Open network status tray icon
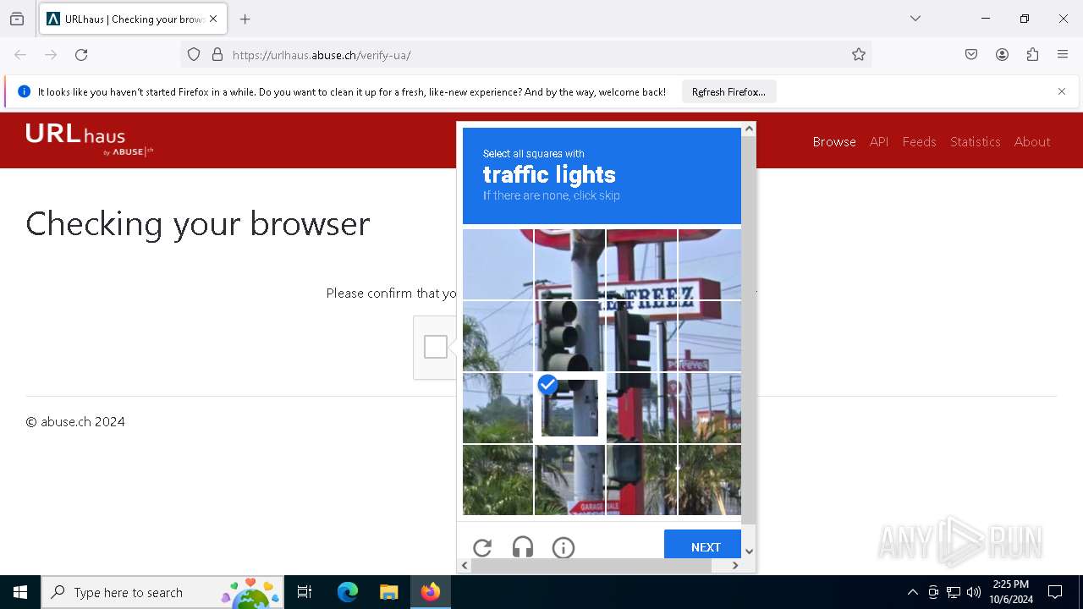This screenshot has width=1083, height=609. (x=954, y=592)
